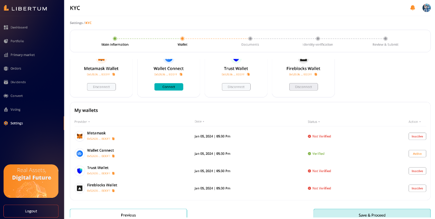Image resolution: width=435 pixels, height=219 pixels.
Task: Copy Fireblocks Wallet address in My wallets
Action: click(x=113, y=191)
